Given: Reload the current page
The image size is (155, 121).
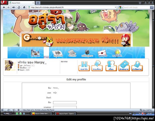Looking at the screenshot, I should click(19, 7).
